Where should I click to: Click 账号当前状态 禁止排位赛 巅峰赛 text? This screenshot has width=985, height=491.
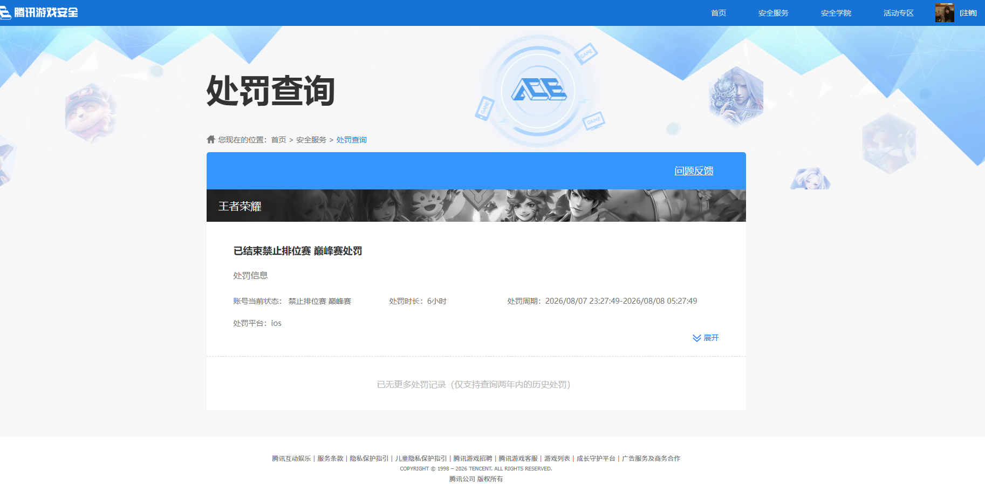click(x=292, y=301)
